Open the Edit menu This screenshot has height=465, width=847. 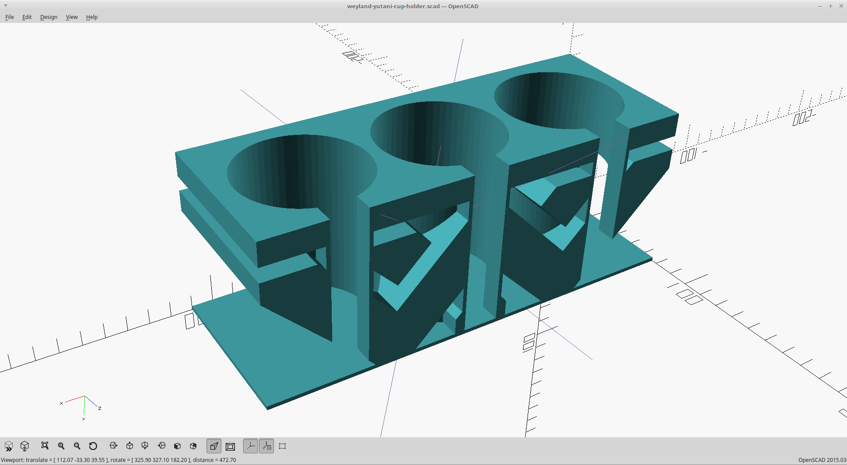pyautogui.click(x=27, y=17)
